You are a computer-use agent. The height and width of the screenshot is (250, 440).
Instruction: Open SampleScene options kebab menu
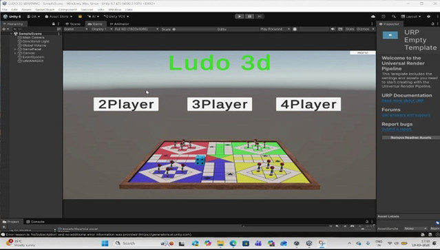coord(59,34)
